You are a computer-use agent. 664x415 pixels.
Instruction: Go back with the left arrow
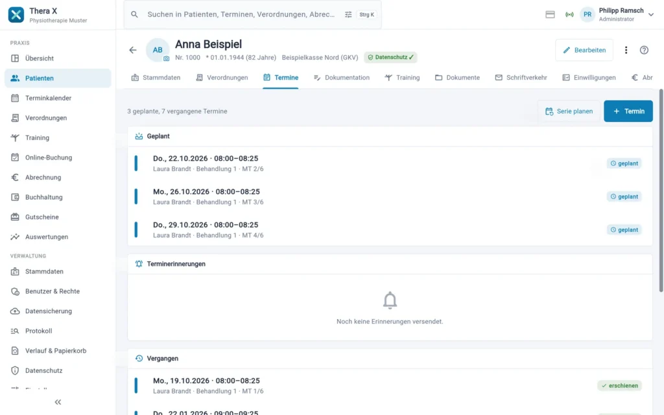[x=133, y=50]
